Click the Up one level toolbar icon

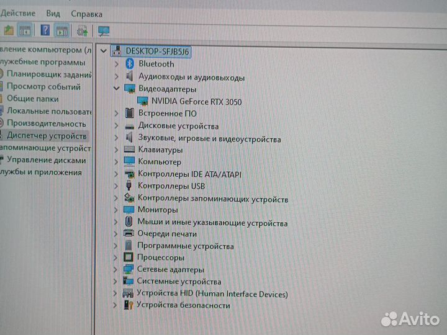[x=9, y=30]
